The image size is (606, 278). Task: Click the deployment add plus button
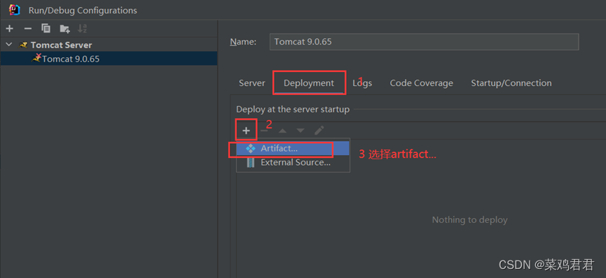click(246, 131)
